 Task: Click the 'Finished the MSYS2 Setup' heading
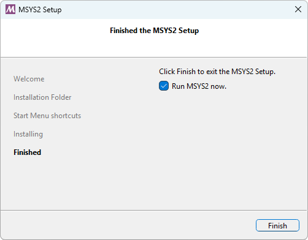(155, 31)
